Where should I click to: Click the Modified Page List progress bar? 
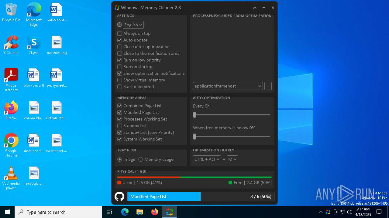click(x=201, y=197)
